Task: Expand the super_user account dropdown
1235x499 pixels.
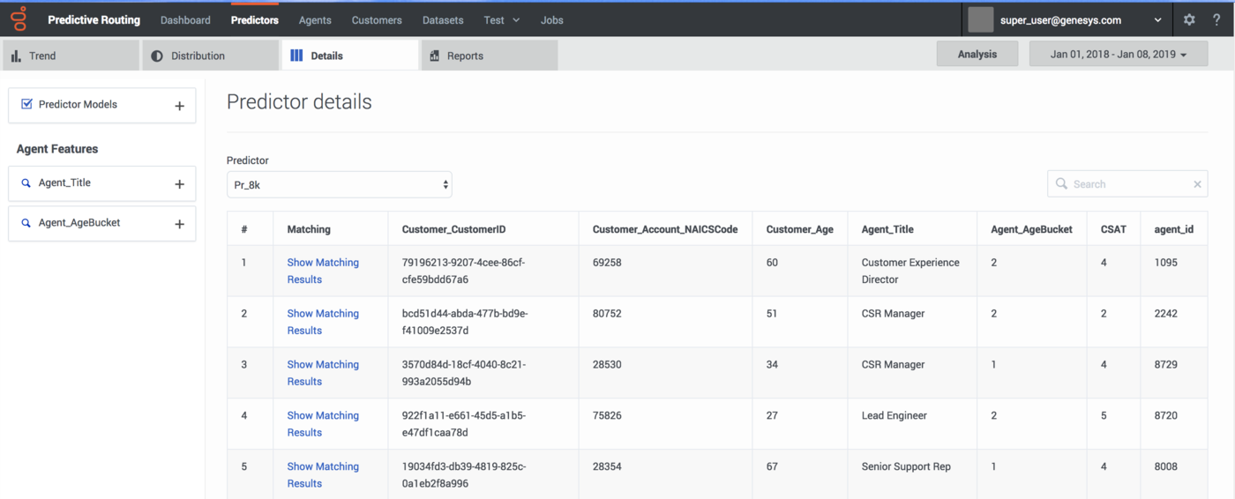Action: tap(1157, 19)
